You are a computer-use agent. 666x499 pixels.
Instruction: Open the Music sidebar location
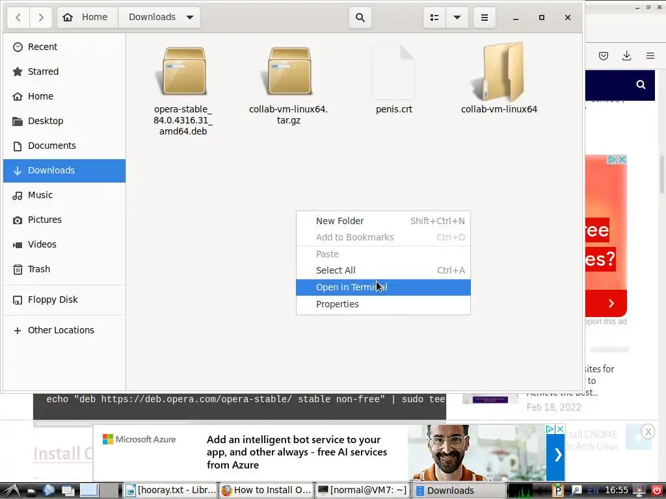point(64,195)
